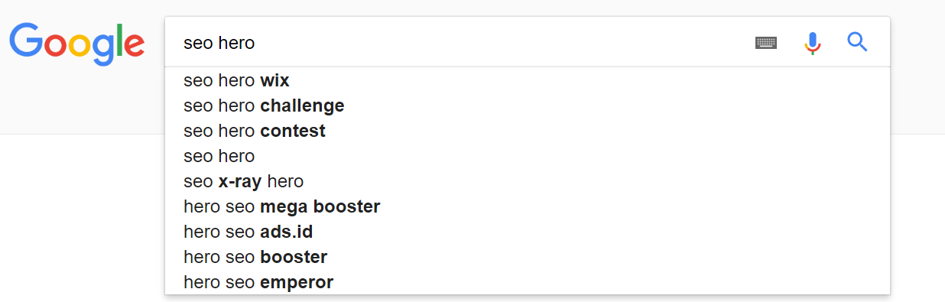The image size is (945, 302).
Task: Start voice search with the microphone icon
Action: coord(813,43)
